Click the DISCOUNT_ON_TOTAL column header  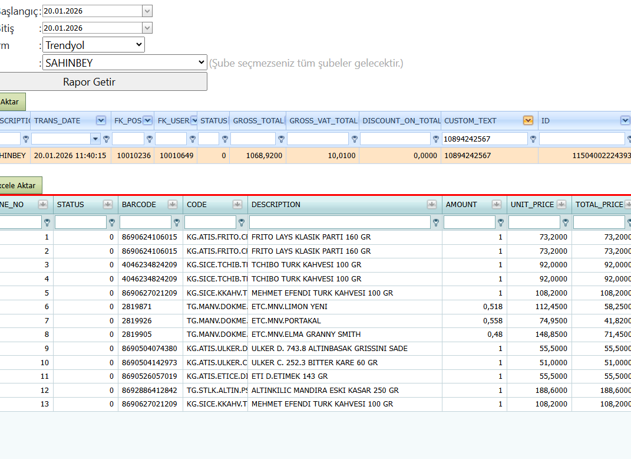pos(400,120)
